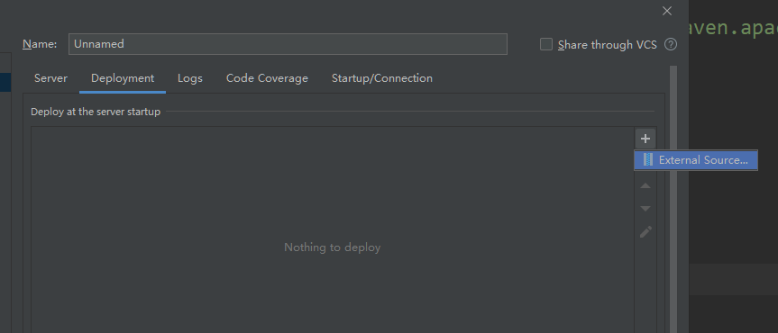Click the green code text in the editor
778x333 pixels.
tap(733, 28)
